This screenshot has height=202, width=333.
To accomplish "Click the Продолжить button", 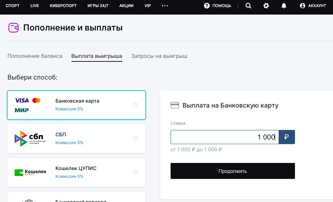I will click(232, 171).
